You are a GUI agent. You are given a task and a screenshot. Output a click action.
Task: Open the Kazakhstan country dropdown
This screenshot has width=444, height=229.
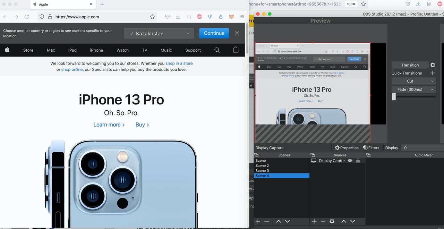[x=159, y=33]
